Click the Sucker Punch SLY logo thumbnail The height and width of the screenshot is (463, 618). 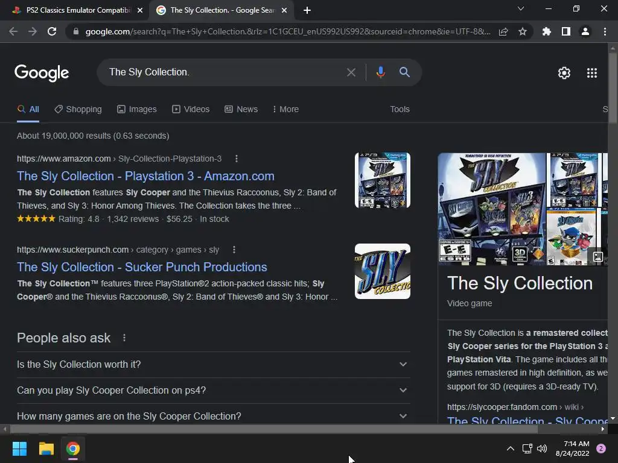tap(382, 271)
